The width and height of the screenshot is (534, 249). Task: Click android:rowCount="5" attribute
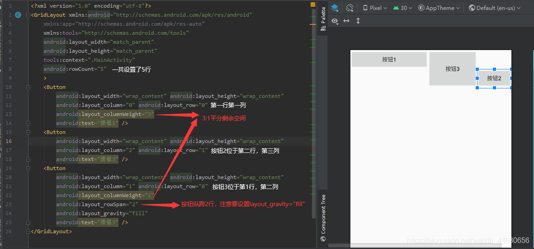click(75, 69)
